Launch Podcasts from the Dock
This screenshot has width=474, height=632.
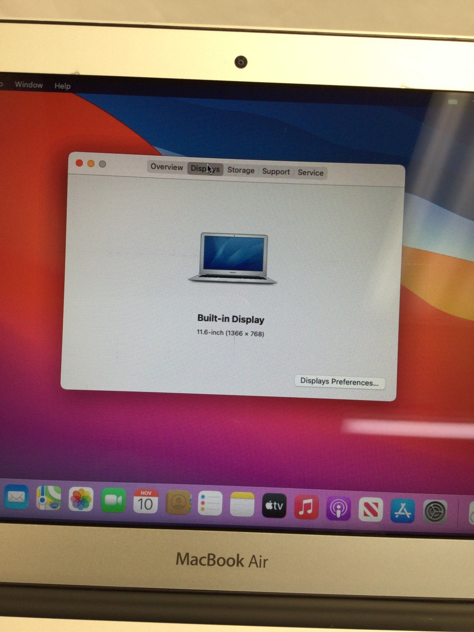[x=339, y=508]
